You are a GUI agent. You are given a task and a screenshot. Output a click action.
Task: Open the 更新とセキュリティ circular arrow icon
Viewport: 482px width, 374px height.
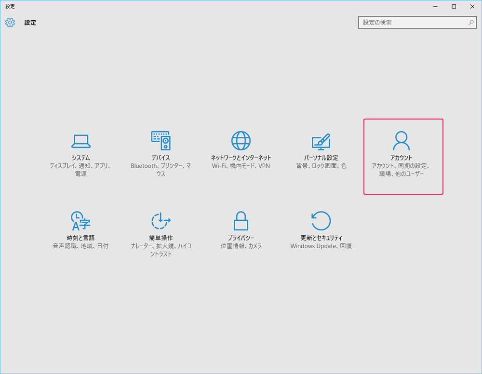321,221
